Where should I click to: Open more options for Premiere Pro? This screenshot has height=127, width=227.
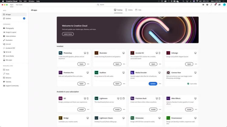pos(88,84)
